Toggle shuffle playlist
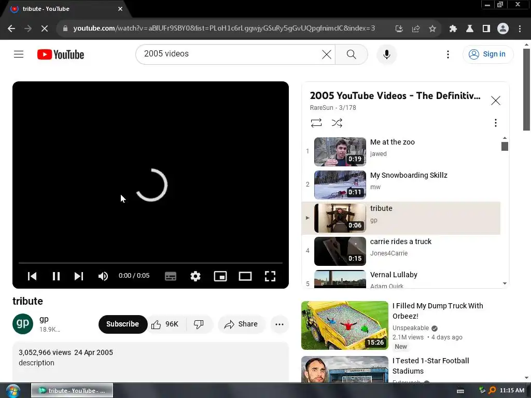 (337, 122)
